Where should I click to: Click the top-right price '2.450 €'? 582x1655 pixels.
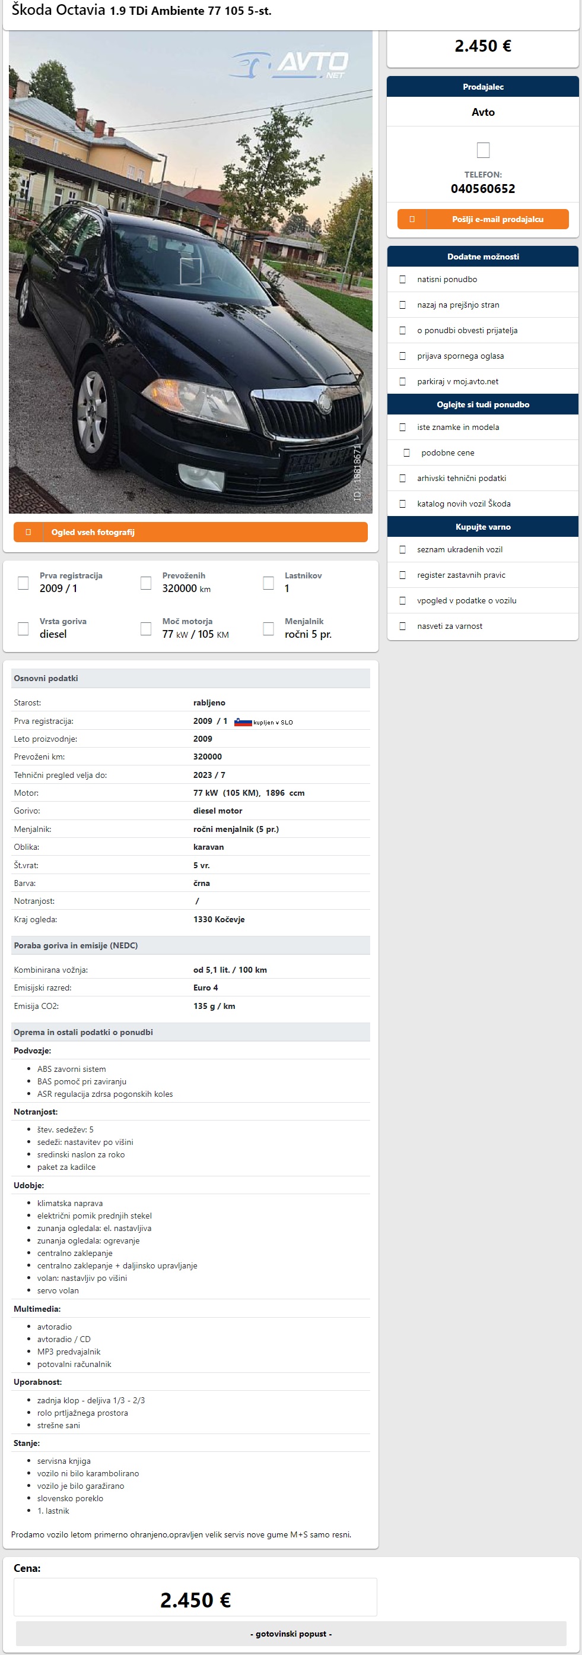482,46
